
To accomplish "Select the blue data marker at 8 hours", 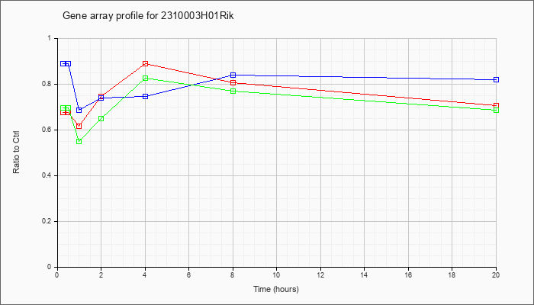I will (x=233, y=75).
